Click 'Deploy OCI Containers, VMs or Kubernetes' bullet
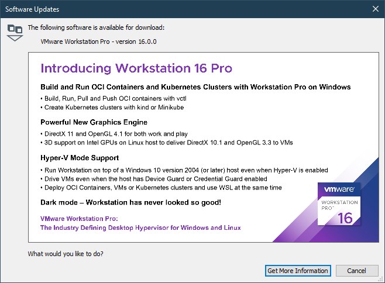This screenshot has width=385, height=283. point(161,188)
